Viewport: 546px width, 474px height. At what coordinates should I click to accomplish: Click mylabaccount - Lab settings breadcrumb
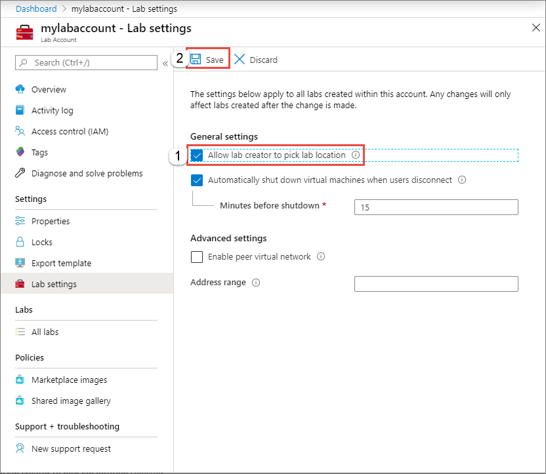point(124,9)
